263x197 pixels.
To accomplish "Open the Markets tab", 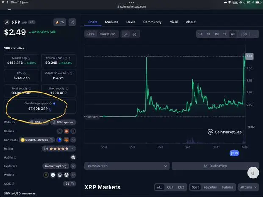I will 112,22.
